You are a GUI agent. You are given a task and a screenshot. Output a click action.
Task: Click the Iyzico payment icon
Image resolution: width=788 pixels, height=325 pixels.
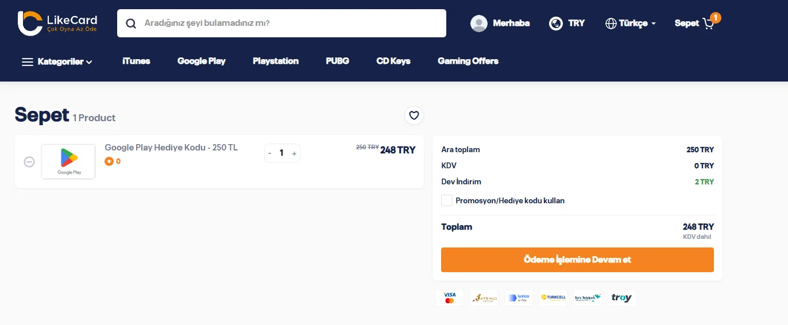click(519, 298)
